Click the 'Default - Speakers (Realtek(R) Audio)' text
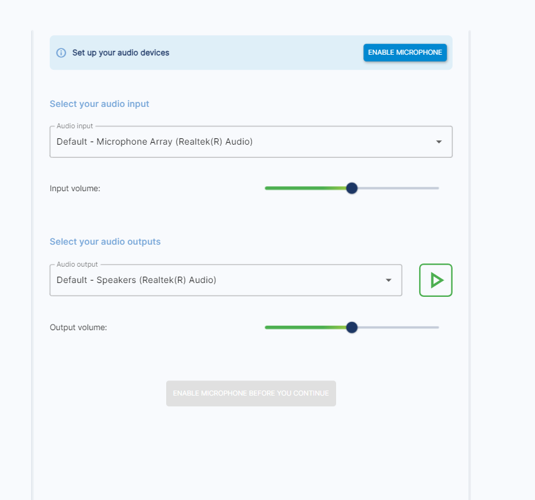The image size is (535, 500). pyautogui.click(x=137, y=281)
